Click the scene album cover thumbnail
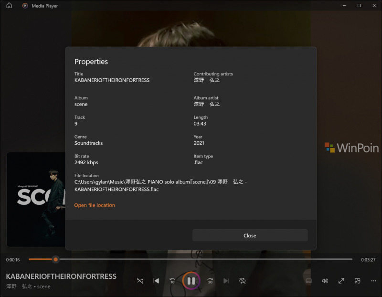382x297 pixels. point(36,199)
